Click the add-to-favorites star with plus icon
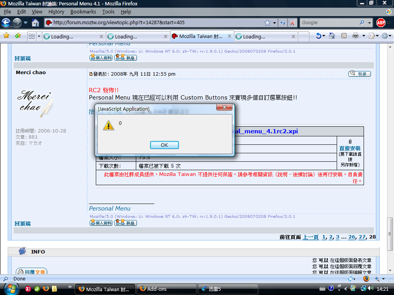 pos(18,36)
